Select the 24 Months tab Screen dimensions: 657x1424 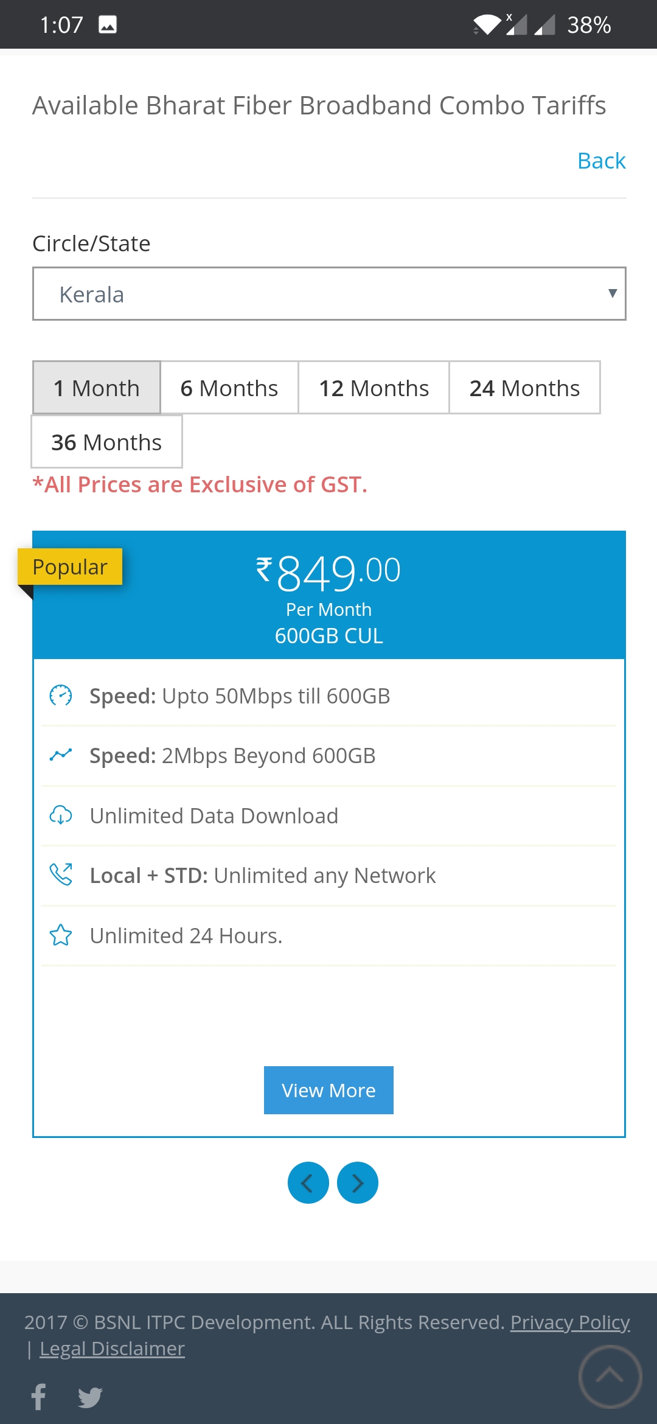tap(524, 388)
